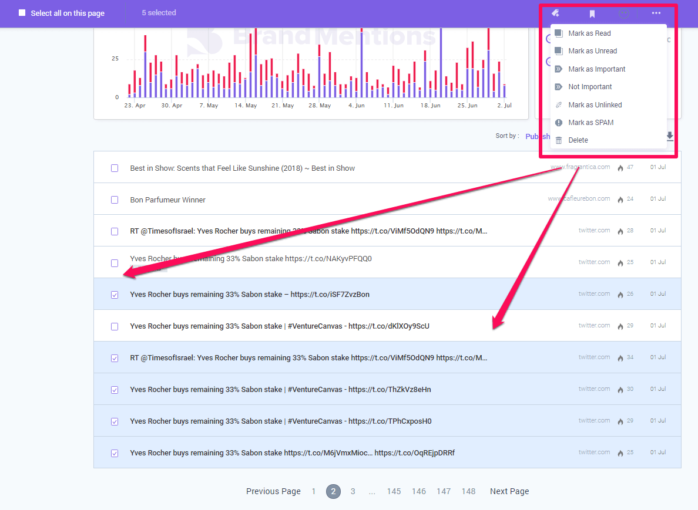This screenshot has width=698, height=510.
Task: Uncheck the iSF7ZvzBon tweet checkbox
Action: [115, 295]
